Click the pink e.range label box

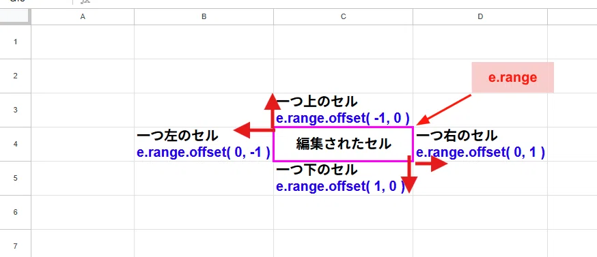coord(512,78)
